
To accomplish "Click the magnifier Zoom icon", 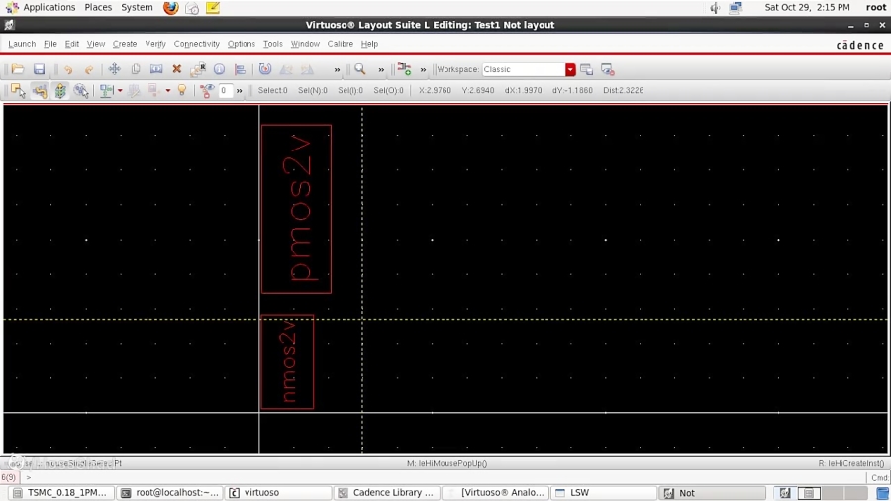I will pyautogui.click(x=360, y=69).
